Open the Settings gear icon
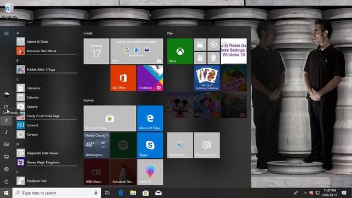Screen dimensions: 352x198 coord(6,169)
